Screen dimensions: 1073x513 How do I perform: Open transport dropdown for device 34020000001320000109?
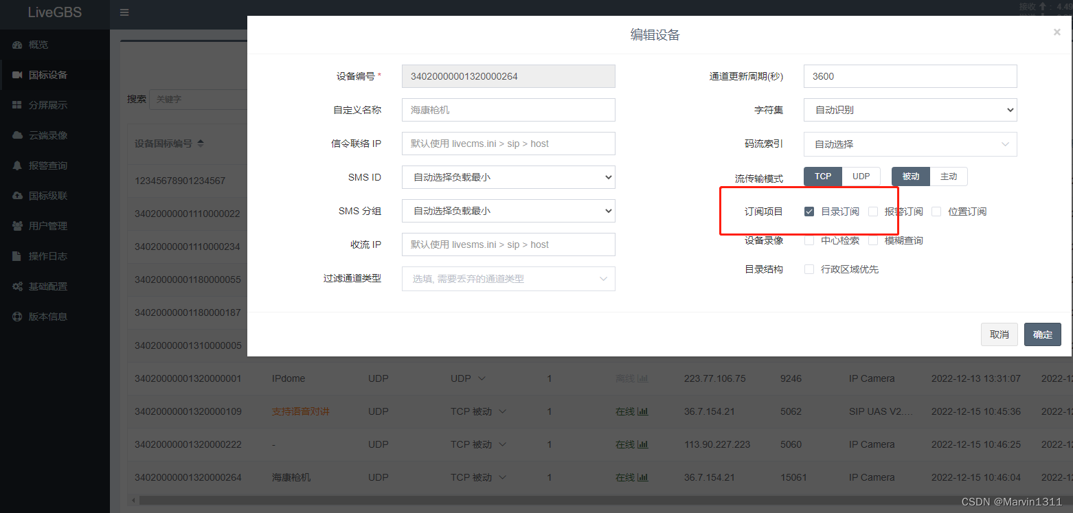[502, 411]
